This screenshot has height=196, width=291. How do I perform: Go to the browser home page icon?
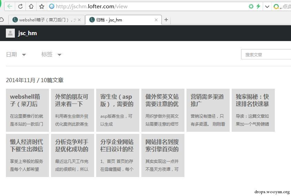[x=31, y=6]
